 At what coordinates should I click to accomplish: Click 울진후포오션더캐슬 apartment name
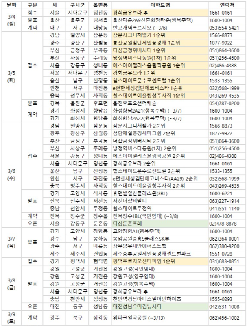tap(135, 103)
